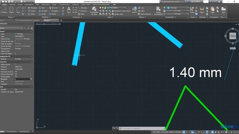Expand the Capas panel
This screenshot has height=134, width=239.
110,17
